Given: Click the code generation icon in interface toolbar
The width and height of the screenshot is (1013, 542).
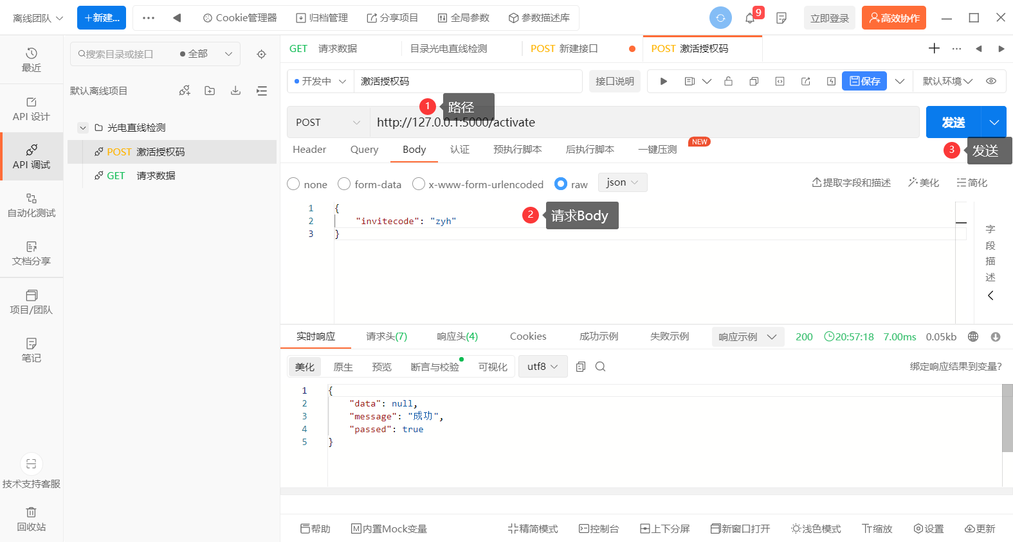Looking at the screenshot, I should click(780, 81).
